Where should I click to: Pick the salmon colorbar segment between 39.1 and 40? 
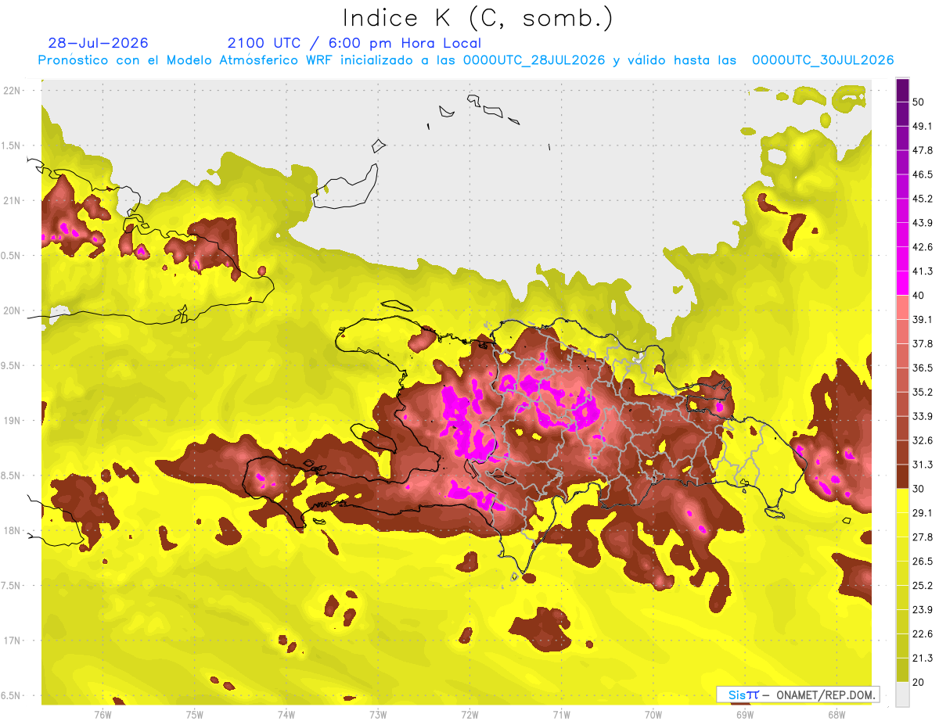pos(902,307)
